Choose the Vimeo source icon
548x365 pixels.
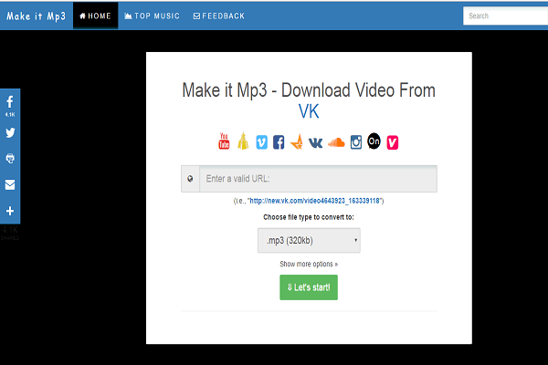click(x=262, y=142)
